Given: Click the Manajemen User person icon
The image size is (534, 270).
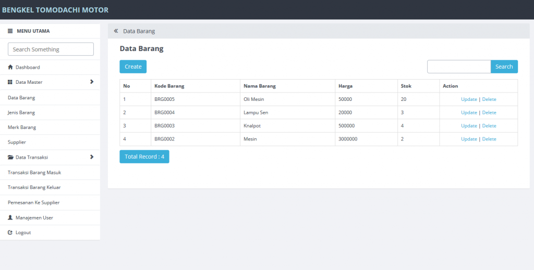Looking at the screenshot, I should [x=10, y=218].
